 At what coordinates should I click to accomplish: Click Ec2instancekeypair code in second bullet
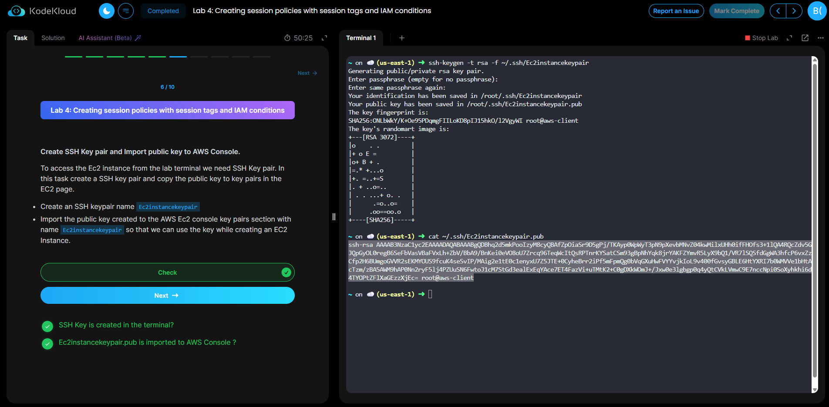pos(92,230)
